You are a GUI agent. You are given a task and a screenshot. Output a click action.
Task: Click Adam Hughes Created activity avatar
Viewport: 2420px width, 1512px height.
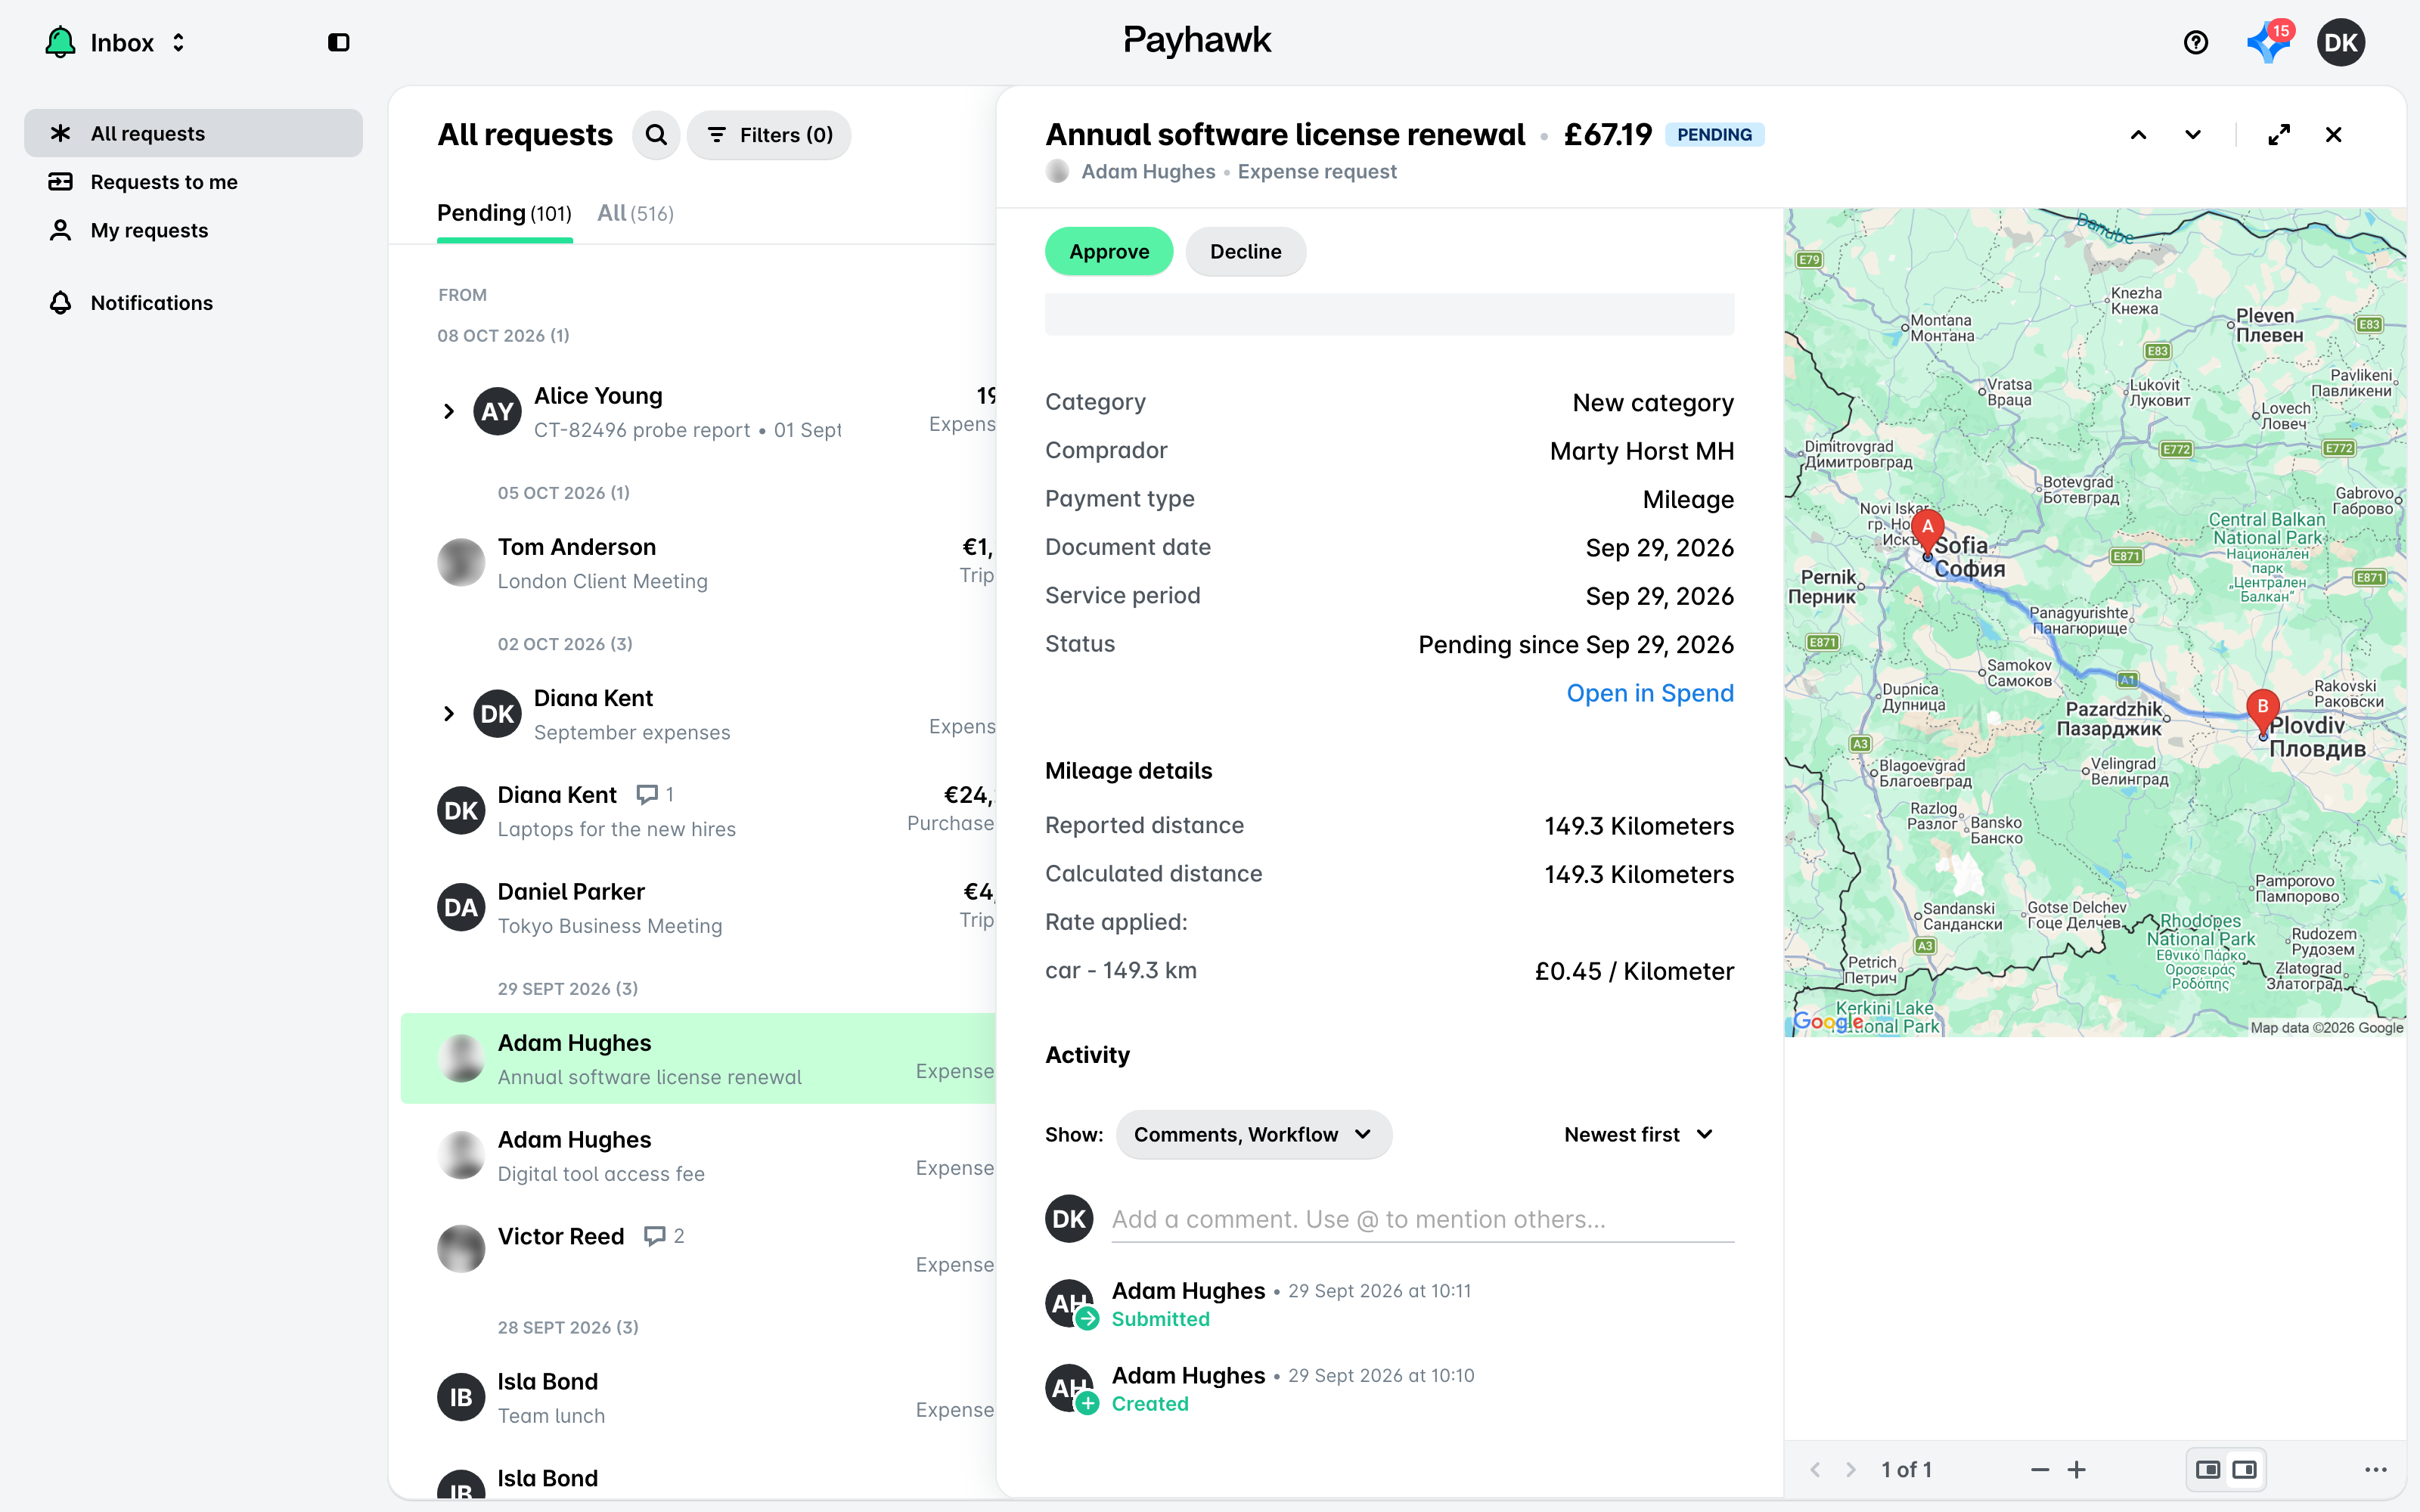coord(1069,1388)
